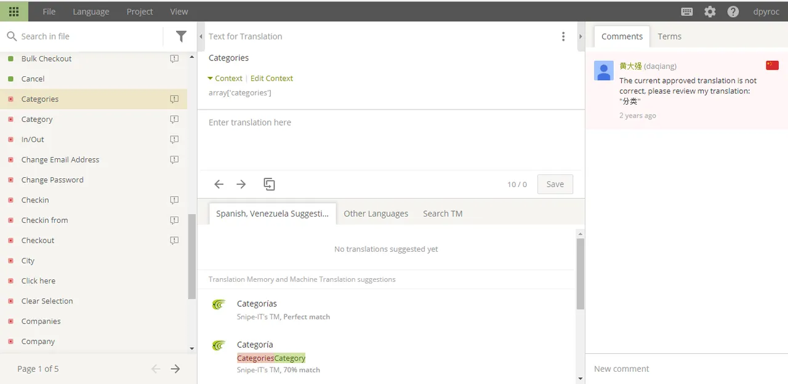Click the suggestions list scrollbar
Screen dimensions: 788x384
[581, 273]
